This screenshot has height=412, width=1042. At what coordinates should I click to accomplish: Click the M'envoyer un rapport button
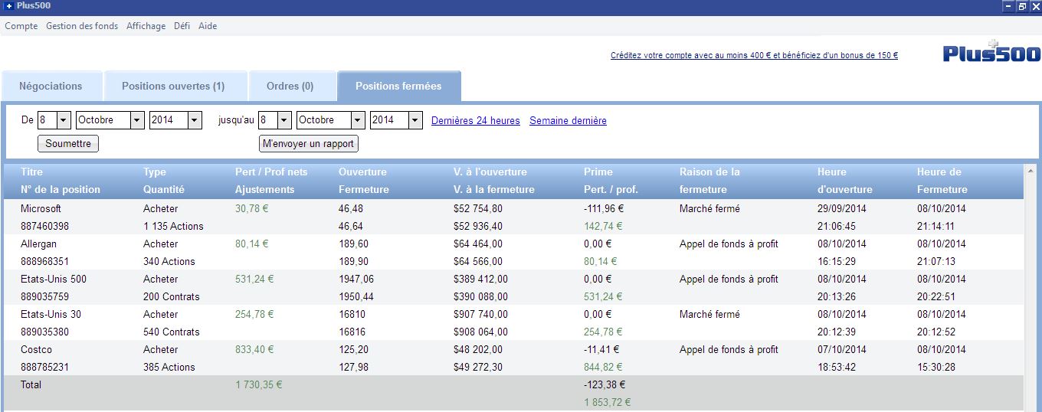coord(309,143)
